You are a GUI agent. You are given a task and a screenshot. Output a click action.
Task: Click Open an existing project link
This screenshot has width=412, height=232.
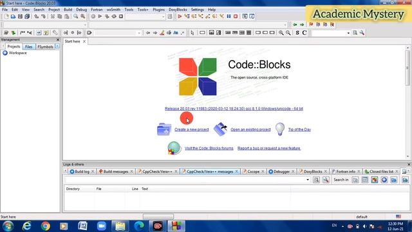click(250, 130)
